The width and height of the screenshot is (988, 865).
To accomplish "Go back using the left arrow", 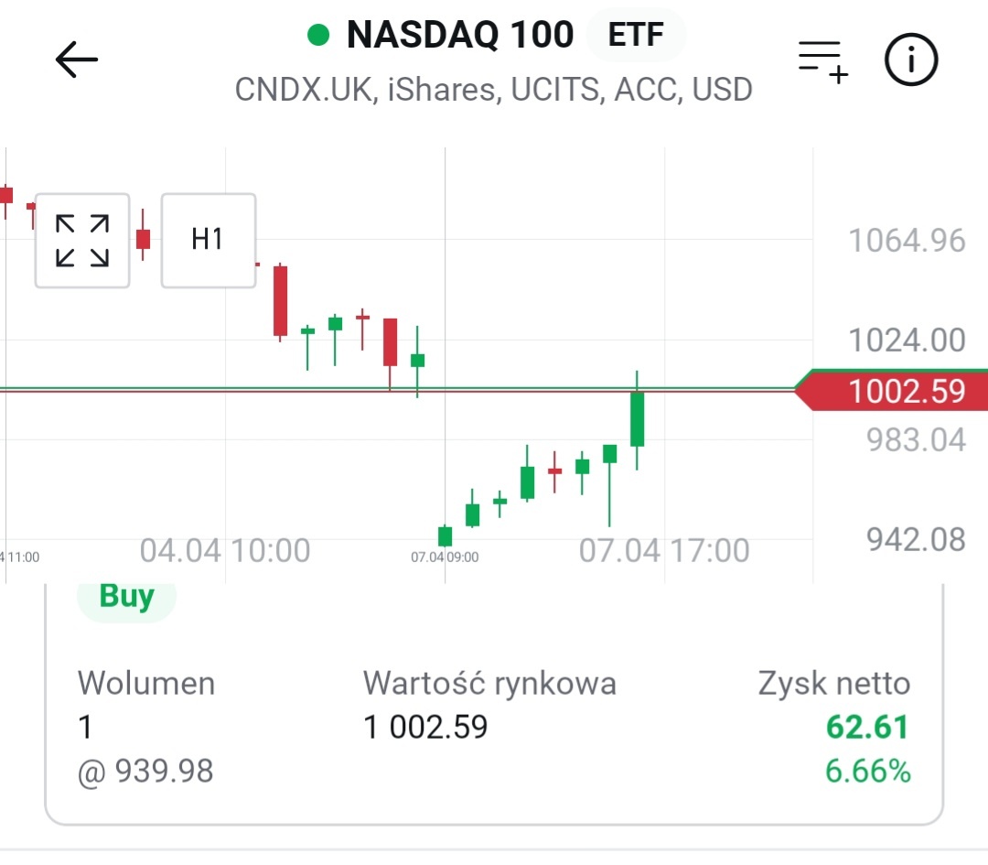I will coord(77,60).
